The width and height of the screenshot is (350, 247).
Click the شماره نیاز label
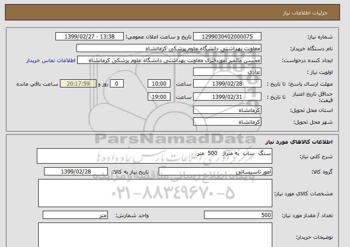(x=320, y=37)
